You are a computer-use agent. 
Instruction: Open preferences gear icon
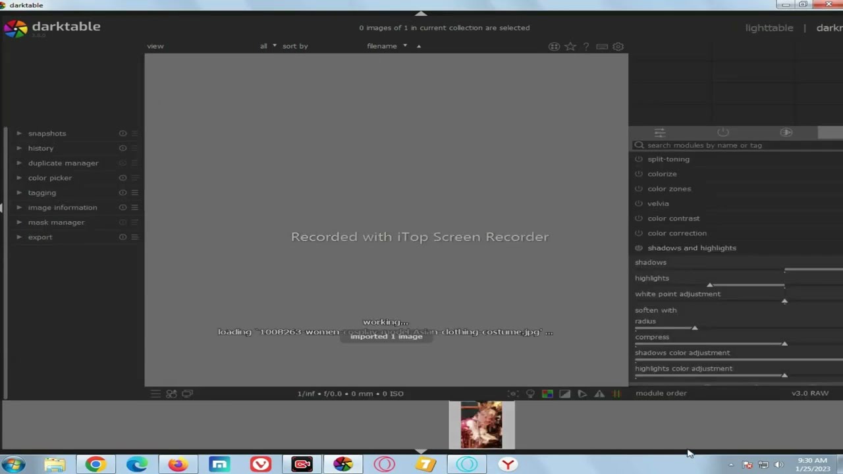point(618,47)
